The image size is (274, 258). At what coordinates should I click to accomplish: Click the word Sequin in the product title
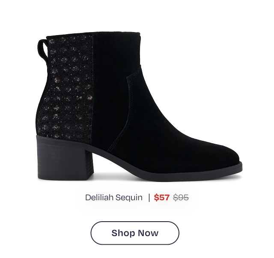[x=129, y=198]
